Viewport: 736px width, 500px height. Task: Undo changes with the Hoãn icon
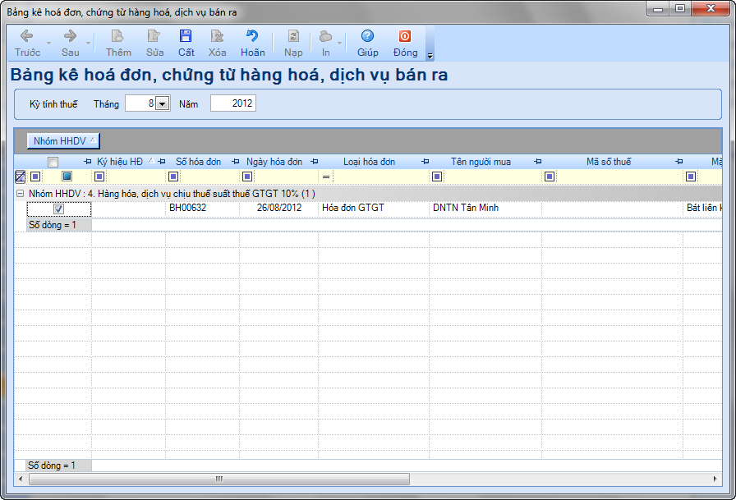point(252,43)
